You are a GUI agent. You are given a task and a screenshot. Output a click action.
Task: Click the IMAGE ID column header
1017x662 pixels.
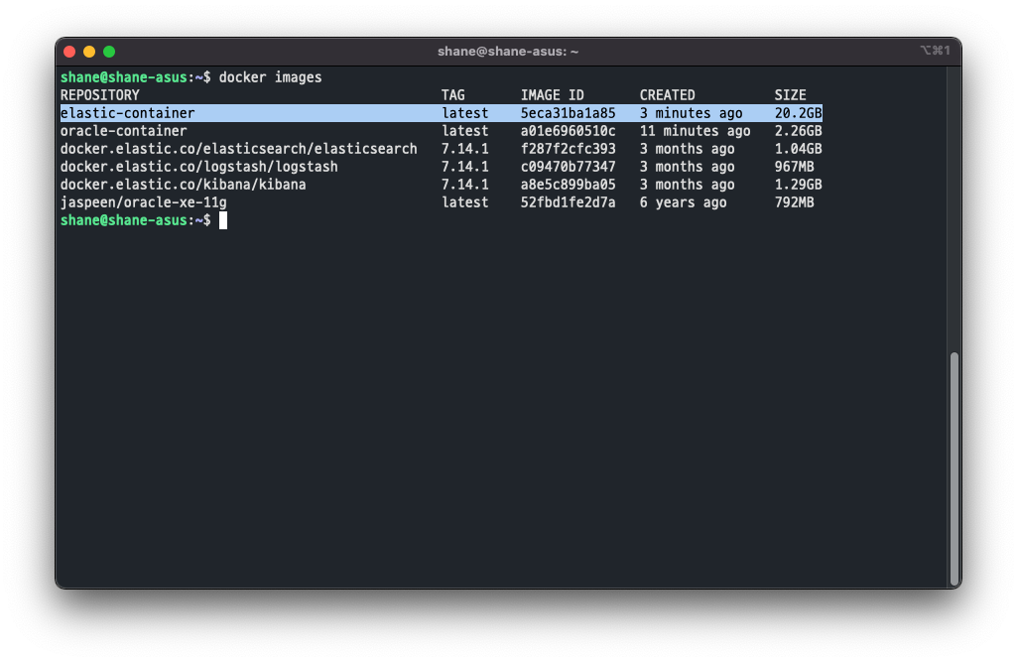552,95
